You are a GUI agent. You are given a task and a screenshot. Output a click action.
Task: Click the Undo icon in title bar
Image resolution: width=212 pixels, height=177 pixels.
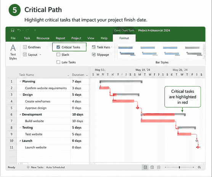(x=19, y=30)
